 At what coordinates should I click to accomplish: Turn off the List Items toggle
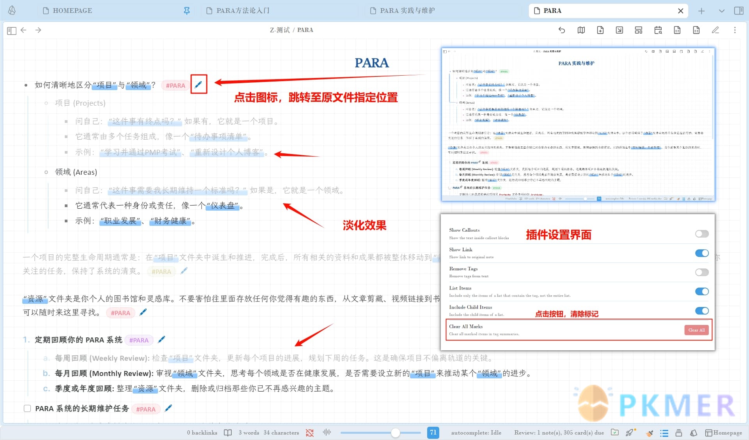pos(702,291)
